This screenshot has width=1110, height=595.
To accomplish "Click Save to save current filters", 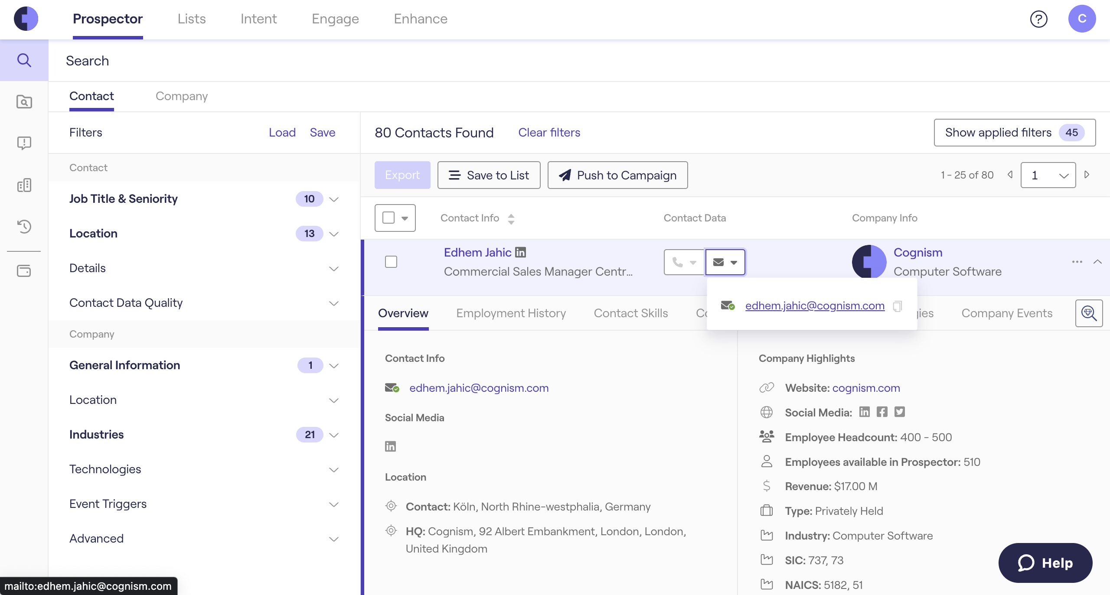I will point(322,131).
